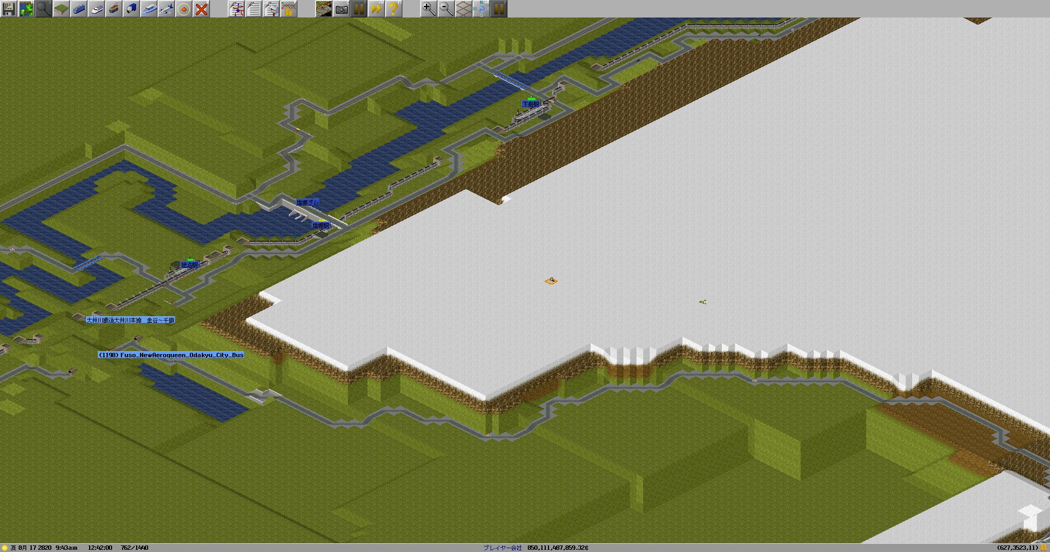This screenshot has width=1050, height=552.
Task: Open the railway construction tools
Action: tap(79, 9)
